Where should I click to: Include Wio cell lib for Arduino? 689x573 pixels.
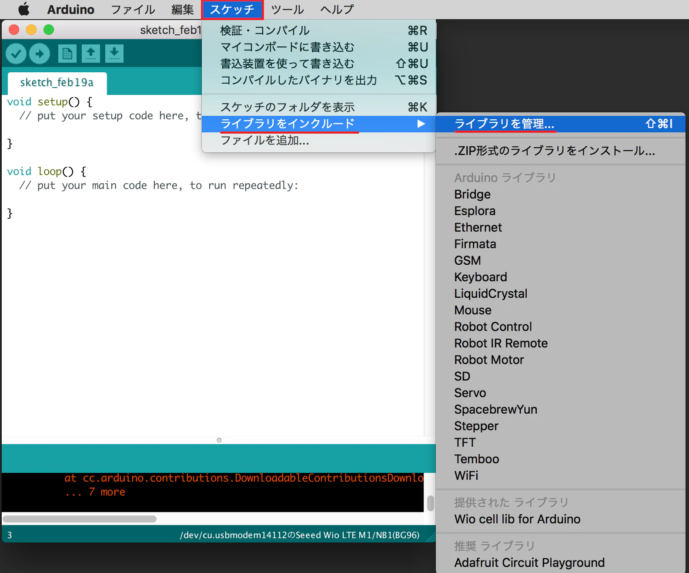(561, 519)
